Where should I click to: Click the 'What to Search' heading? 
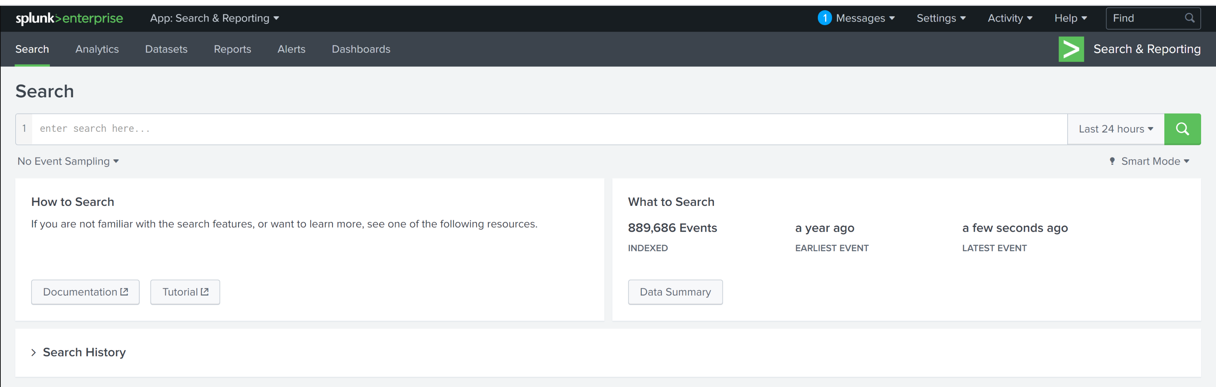point(671,202)
